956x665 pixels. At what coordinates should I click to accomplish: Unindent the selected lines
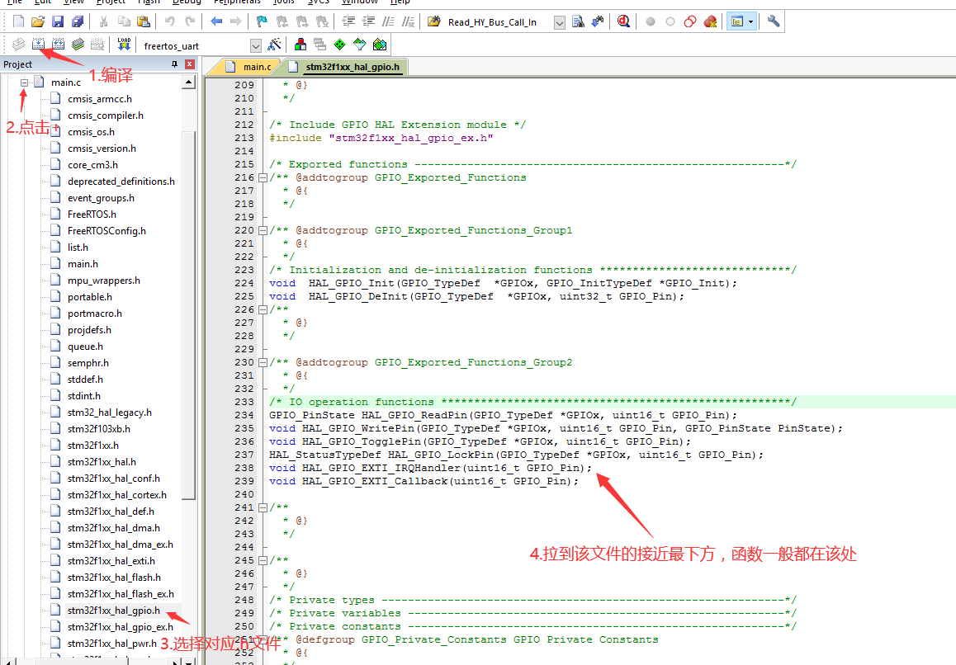click(x=368, y=22)
